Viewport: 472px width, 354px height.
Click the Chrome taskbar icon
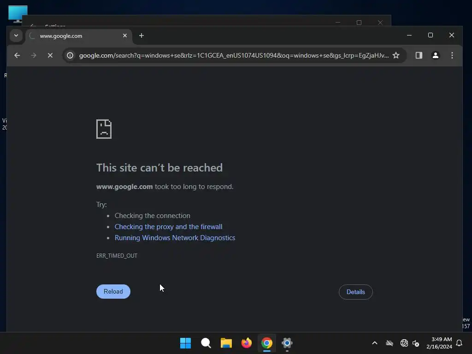tap(267, 343)
